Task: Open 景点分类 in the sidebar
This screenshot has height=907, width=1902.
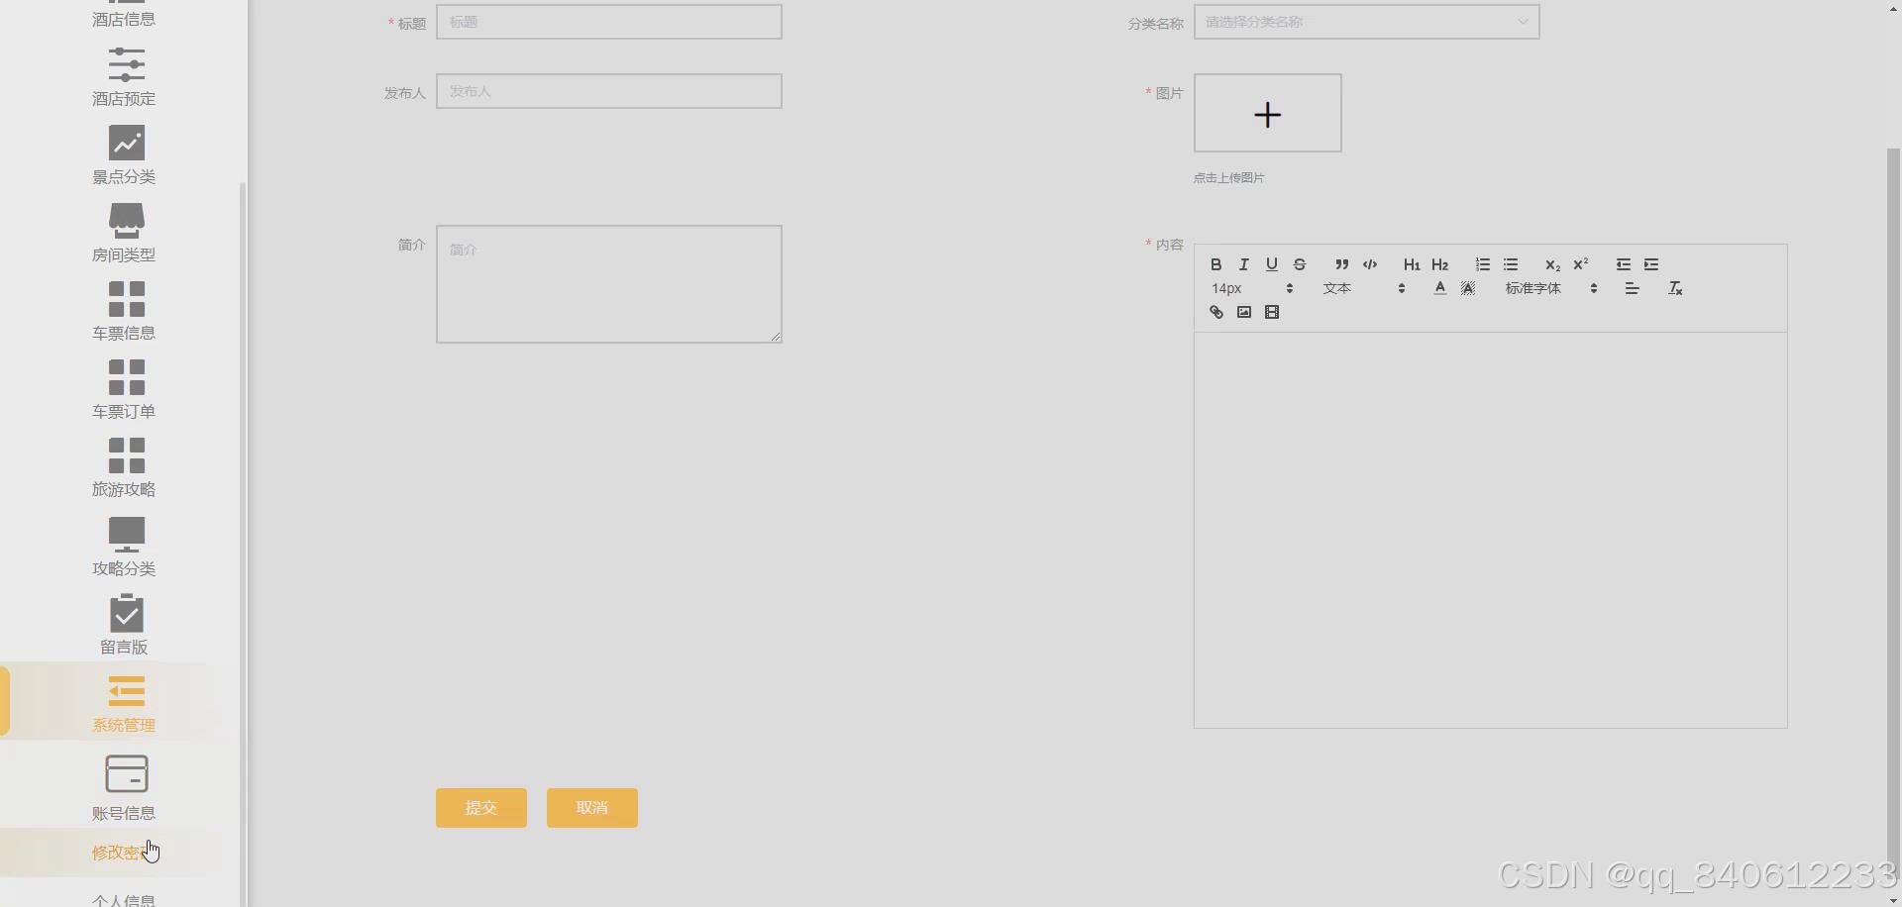Action: 124,155
